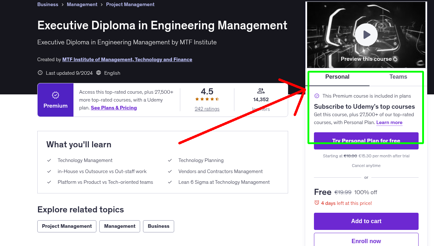
Task: Open Project Management breadcrumb link
Action: pos(130,5)
